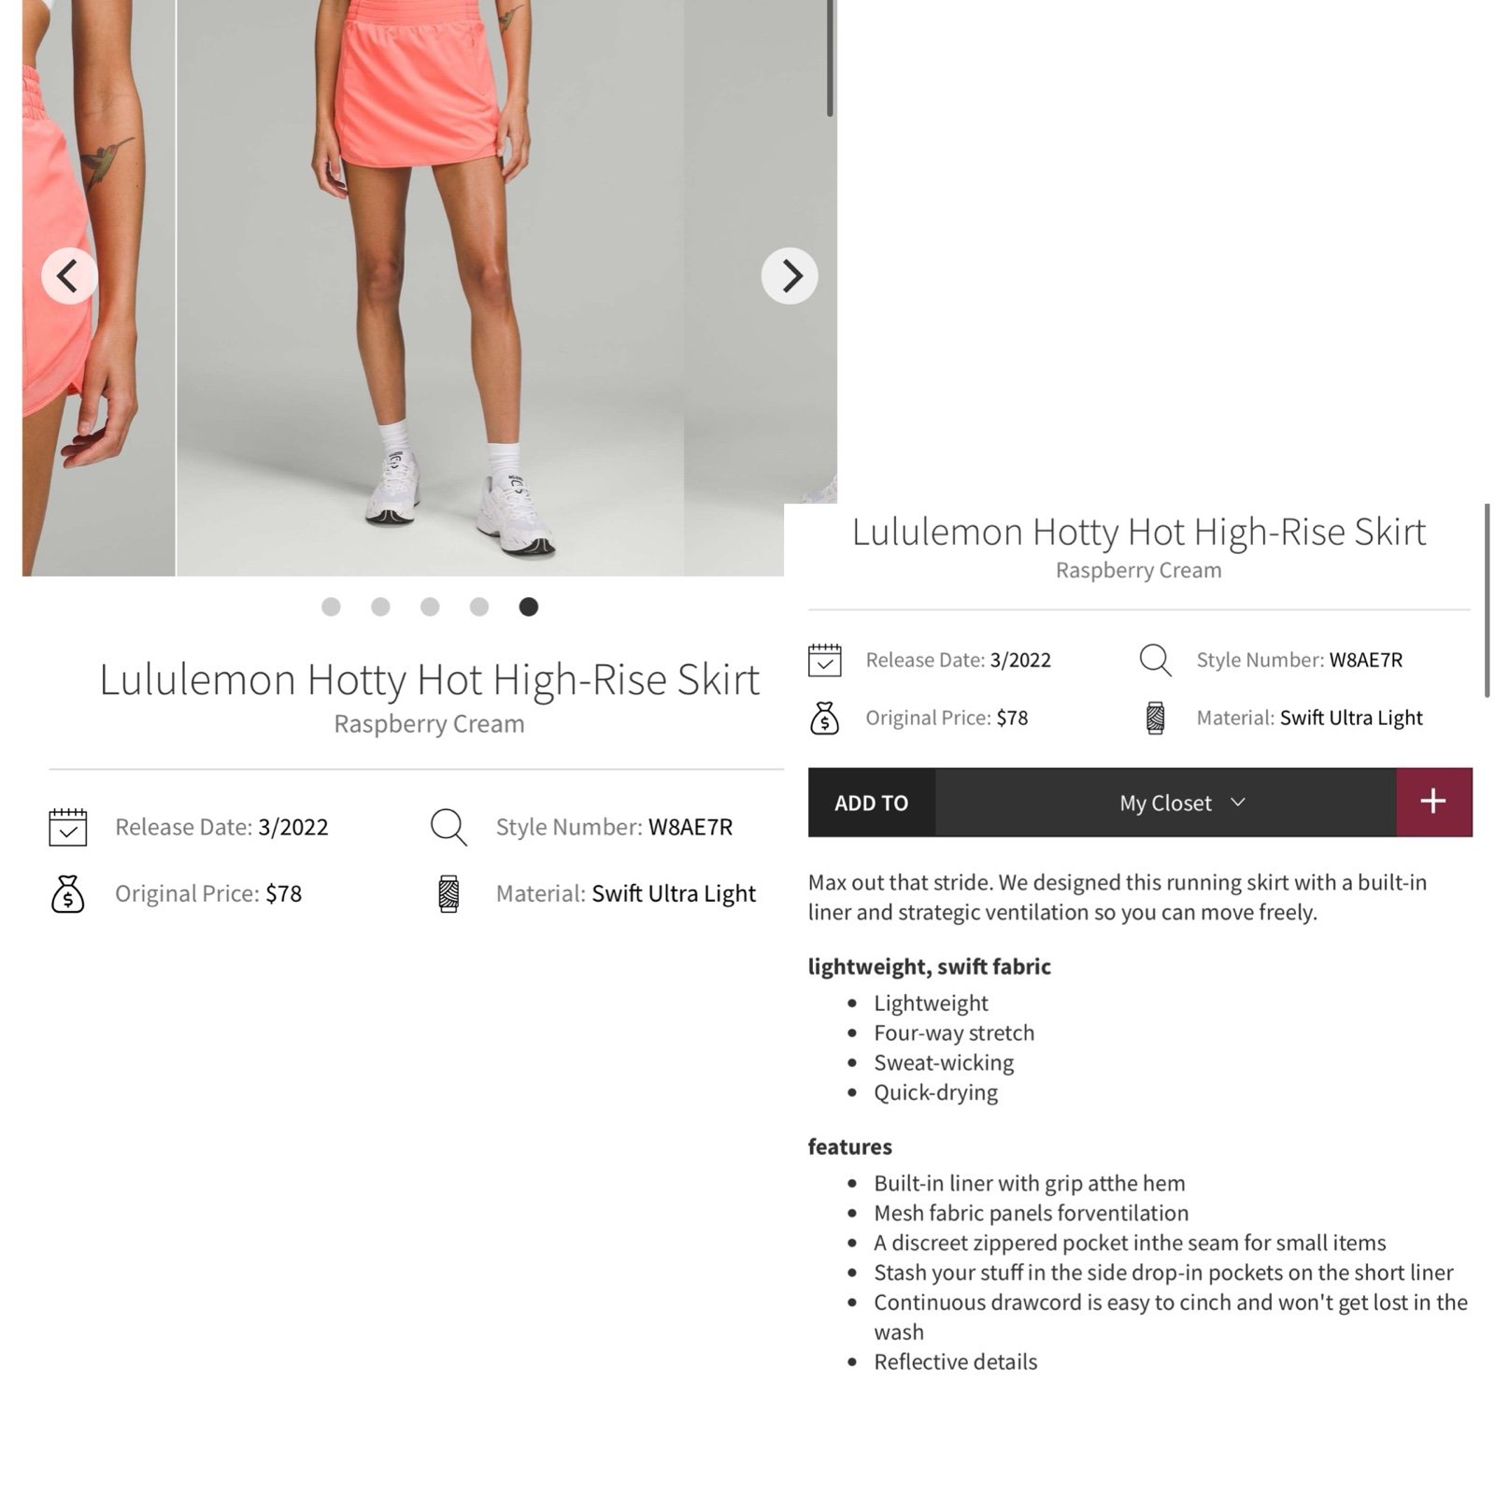
Task: Click the partial left skirt thumbnail image
Action: click(x=98, y=288)
